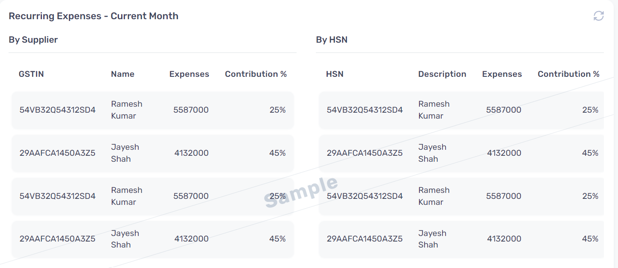Screen dimensions: 618x268
Task: Select first Jayesh Shah row in By HSN
Action: (x=461, y=153)
